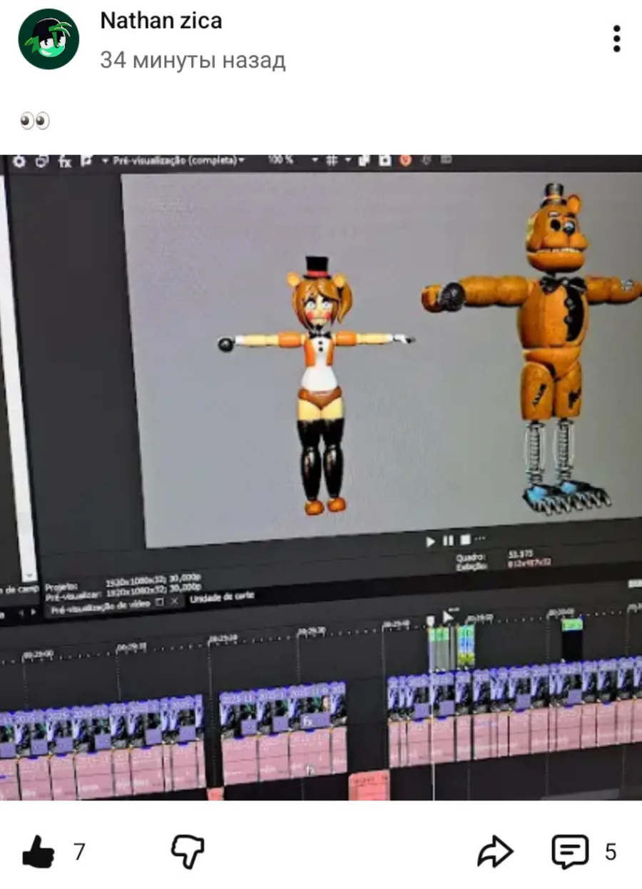
Task: Click the 00:29:30 timeline ruler marker
Action: (x=311, y=631)
